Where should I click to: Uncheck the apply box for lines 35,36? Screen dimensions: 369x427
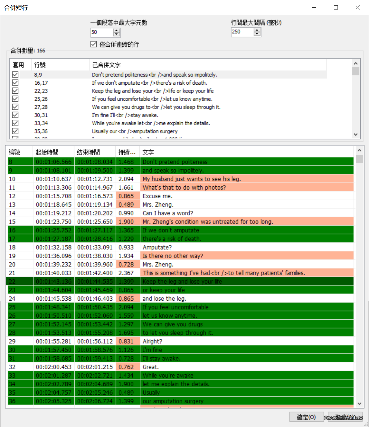click(15, 131)
